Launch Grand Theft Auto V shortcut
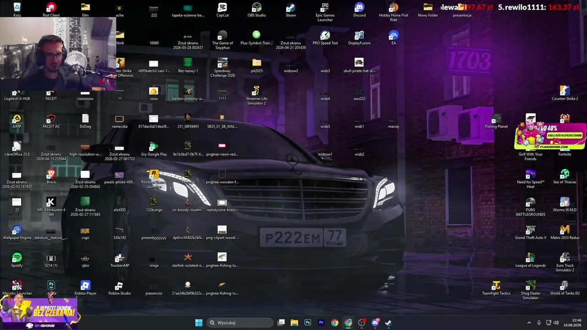The height and width of the screenshot is (330, 587). 531,232
